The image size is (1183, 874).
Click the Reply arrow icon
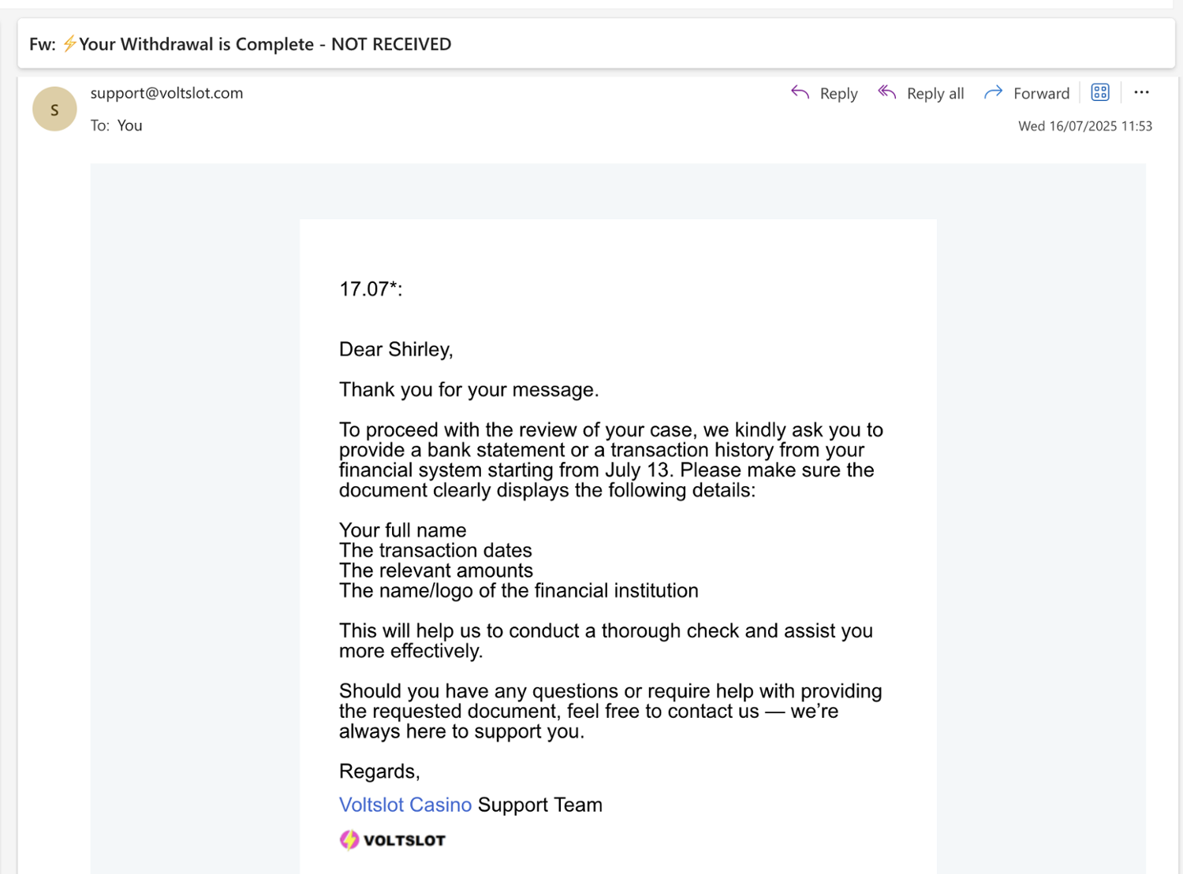(800, 93)
